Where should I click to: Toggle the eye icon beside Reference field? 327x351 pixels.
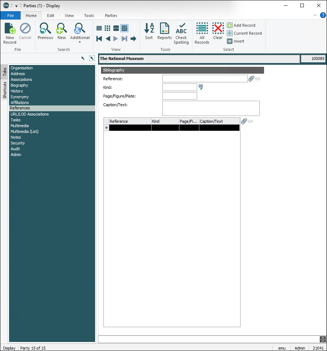(x=258, y=79)
